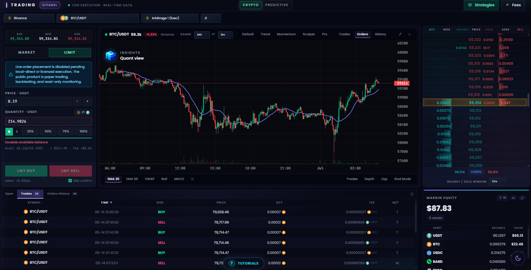Refresh the Margin Equity panel
Screen dimensions: 531x270
click(x=522, y=198)
